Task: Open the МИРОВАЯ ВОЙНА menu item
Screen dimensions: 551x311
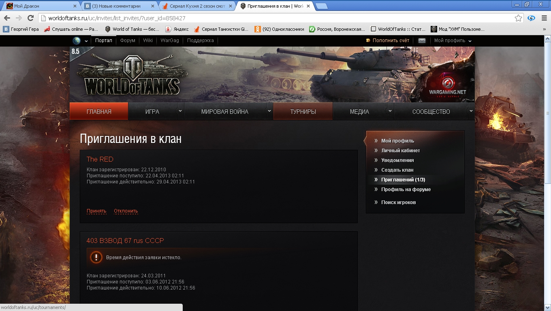Action: click(225, 111)
